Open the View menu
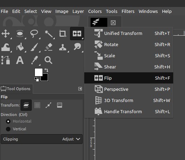Image resolution: width=185 pixels, height=160 pixels. point(46,12)
